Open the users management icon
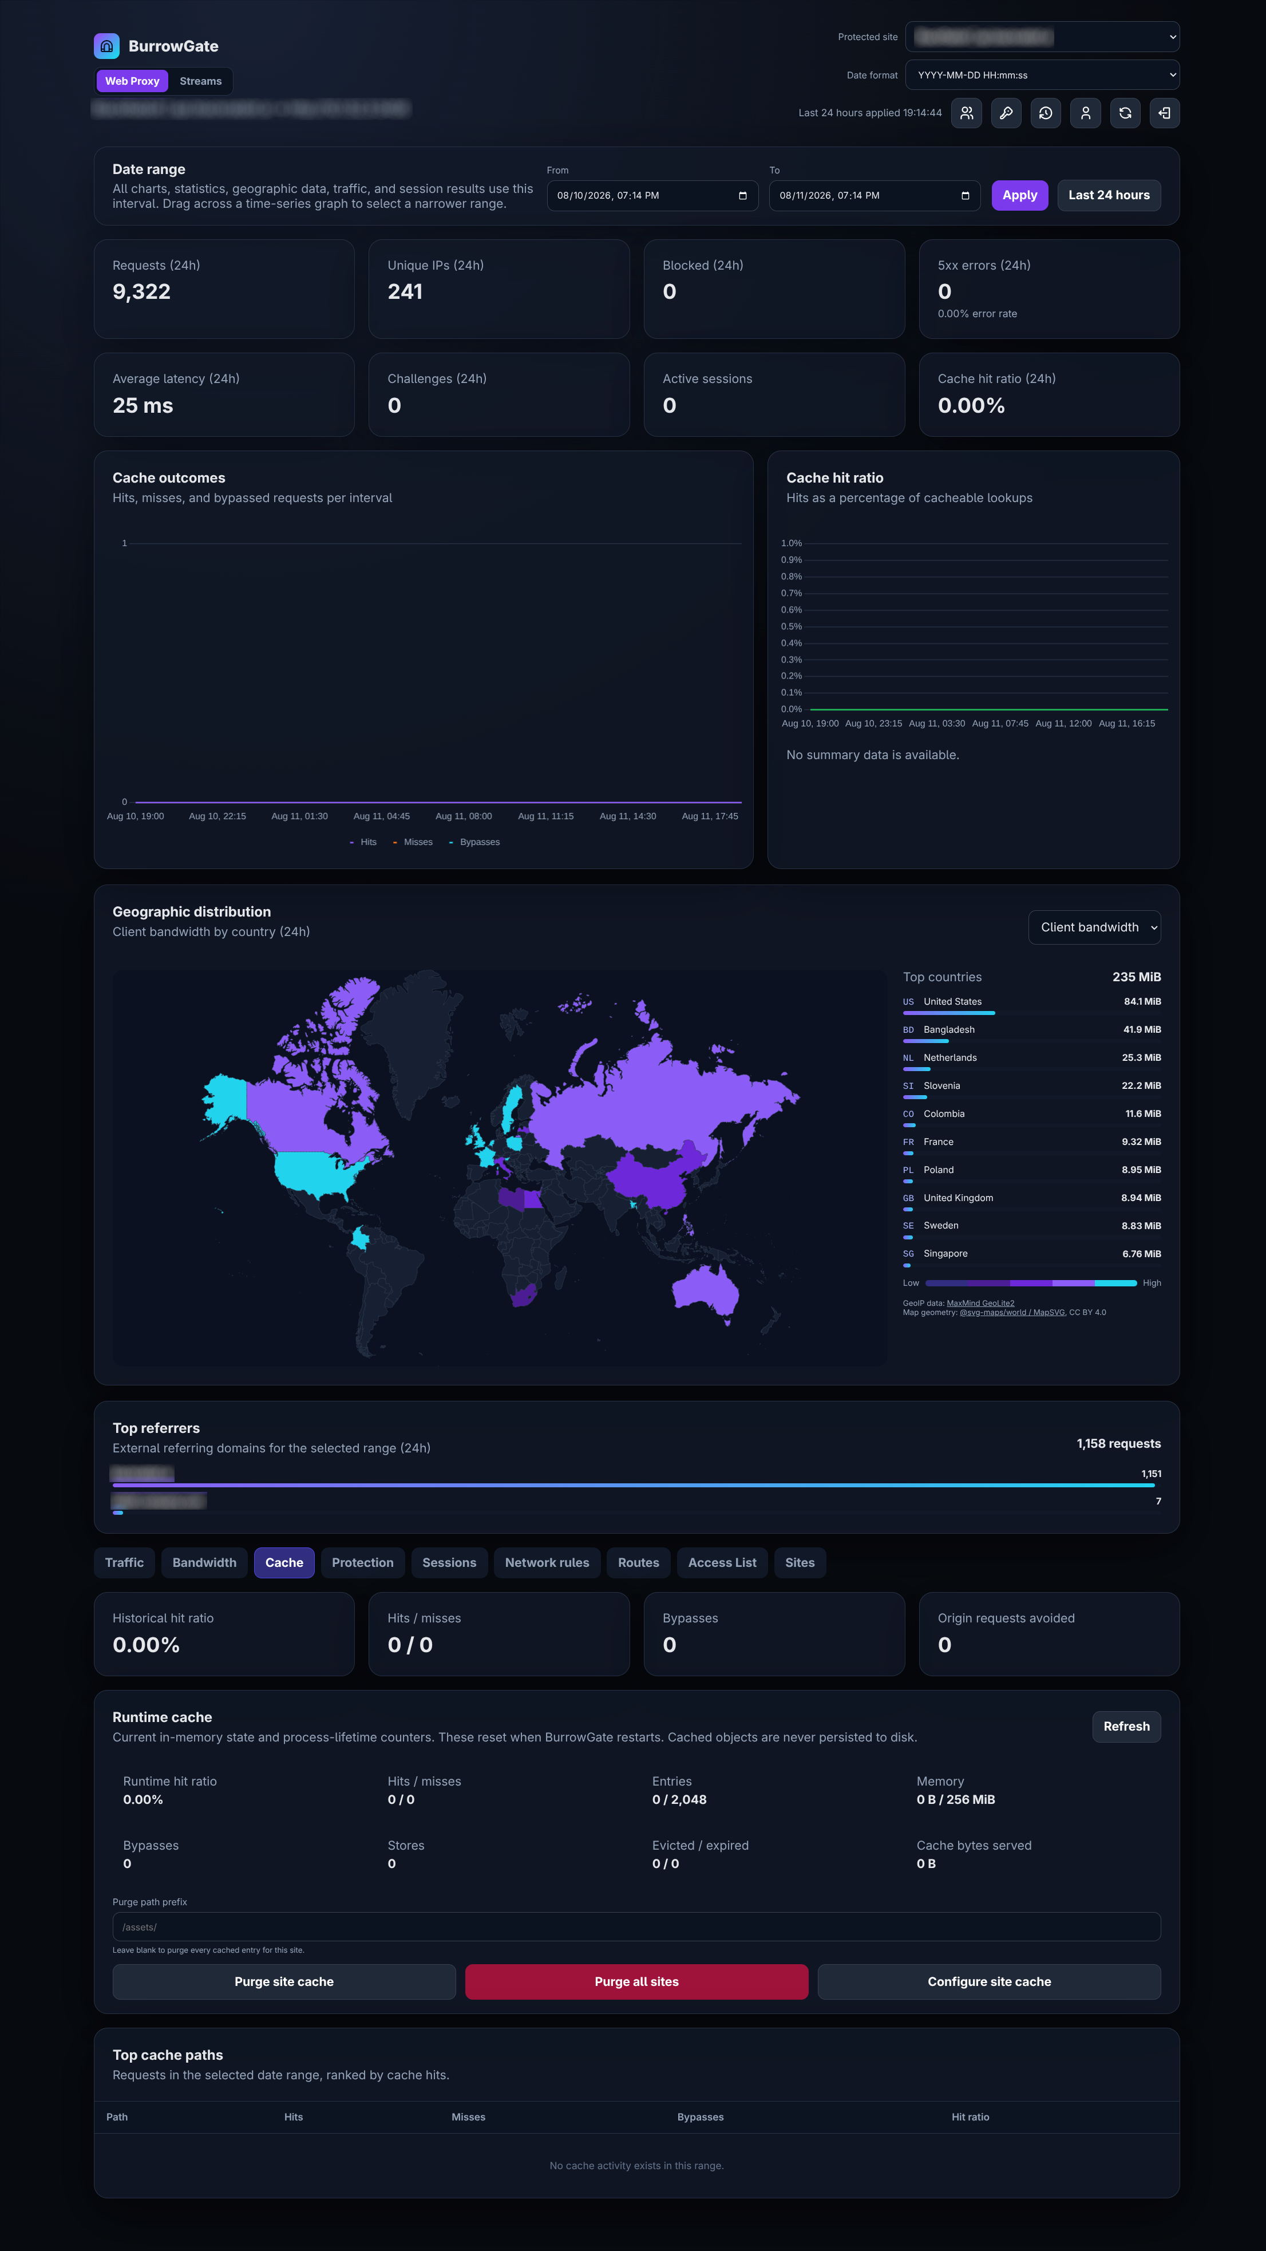This screenshot has height=2251, width=1266. (966, 113)
